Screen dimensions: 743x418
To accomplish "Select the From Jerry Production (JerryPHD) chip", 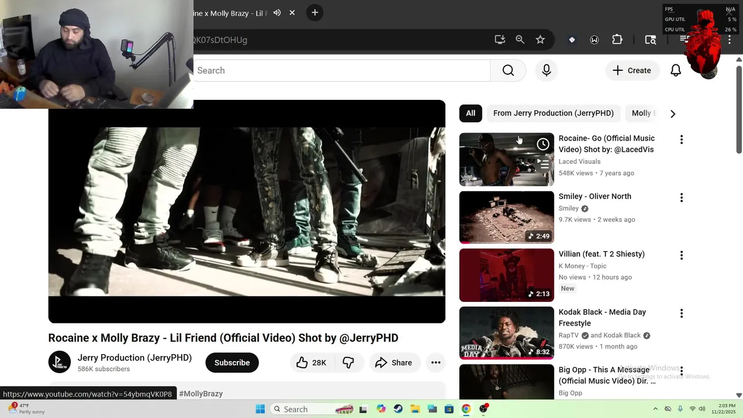I will tap(553, 113).
